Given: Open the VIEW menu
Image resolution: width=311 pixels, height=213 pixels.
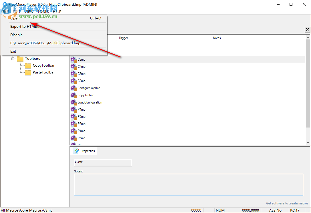Looking at the screenshot, I should [x=29, y=11].
